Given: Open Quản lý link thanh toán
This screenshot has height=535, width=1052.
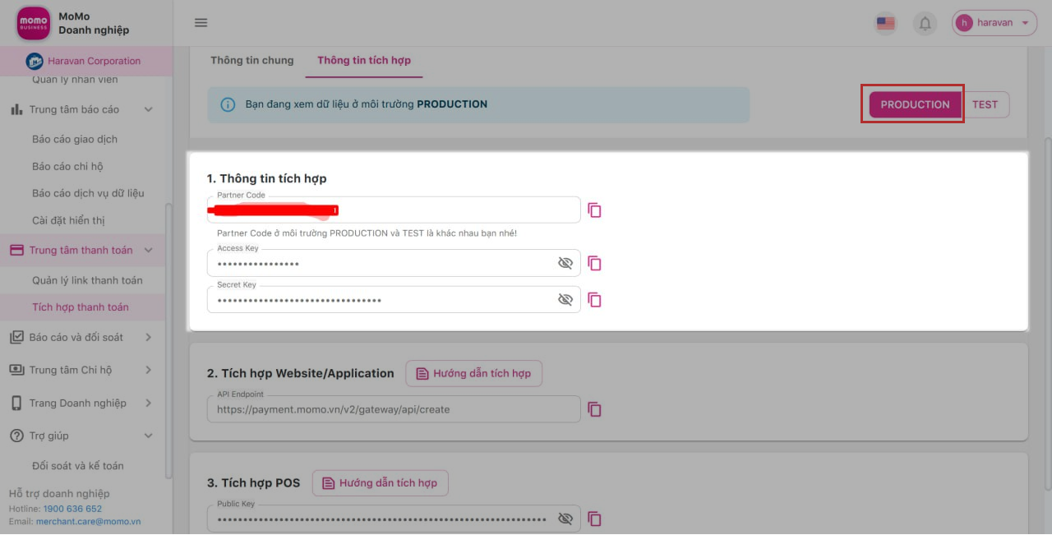Looking at the screenshot, I should pos(87,280).
